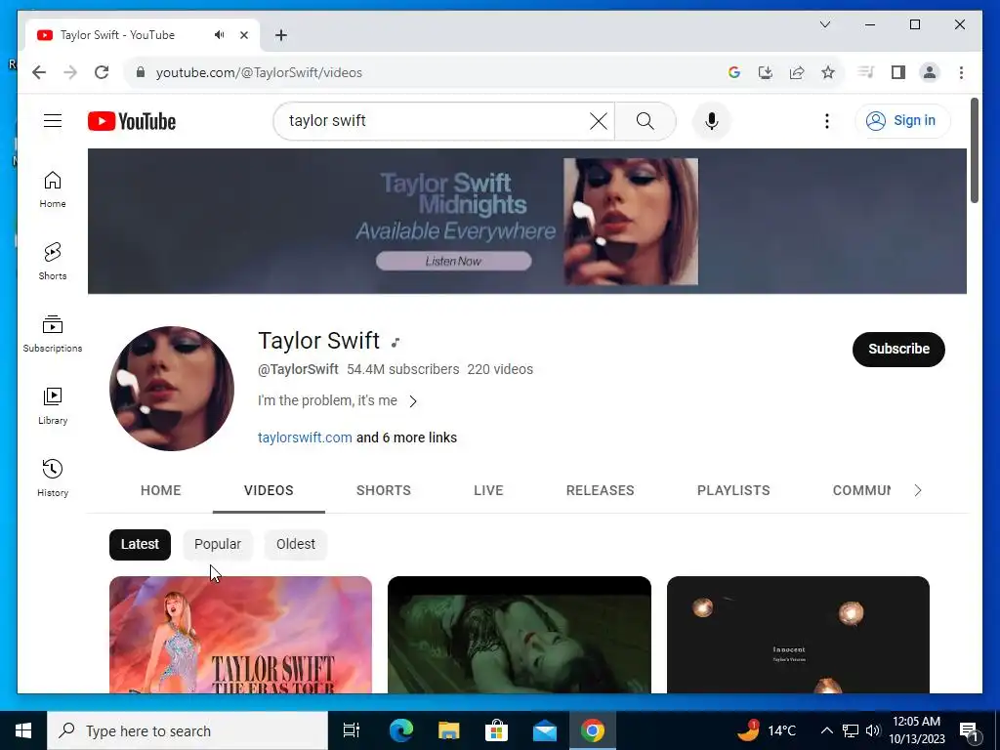View site information lock icon

(141, 72)
